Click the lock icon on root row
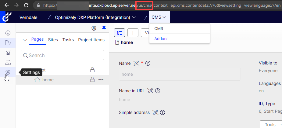The image size is (282, 128). 92,70
